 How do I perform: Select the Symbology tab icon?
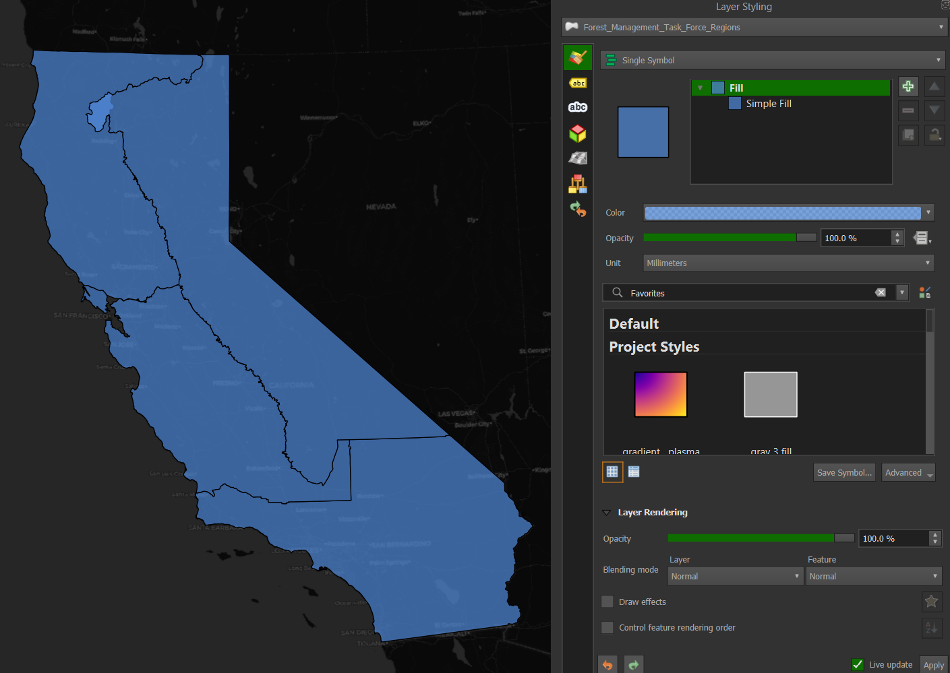[x=578, y=57]
